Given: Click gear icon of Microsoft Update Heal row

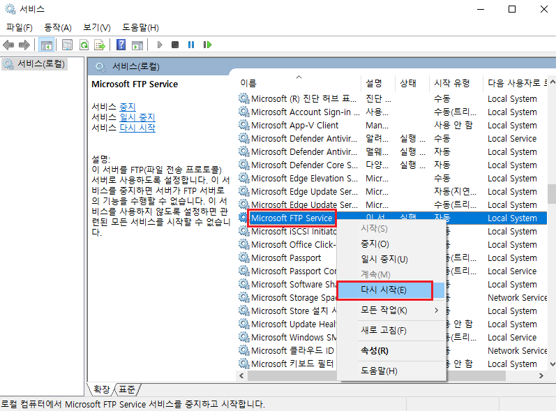Looking at the screenshot, I should click(x=243, y=323).
